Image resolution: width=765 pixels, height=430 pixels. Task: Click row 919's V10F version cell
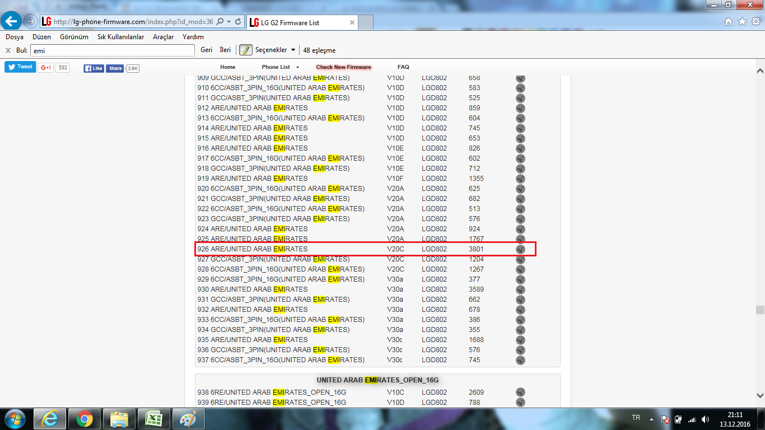click(395, 179)
